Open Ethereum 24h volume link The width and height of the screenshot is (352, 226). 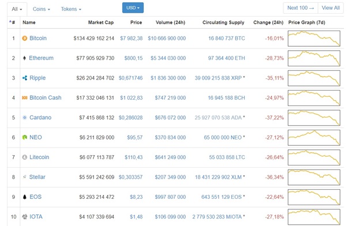pos(168,58)
